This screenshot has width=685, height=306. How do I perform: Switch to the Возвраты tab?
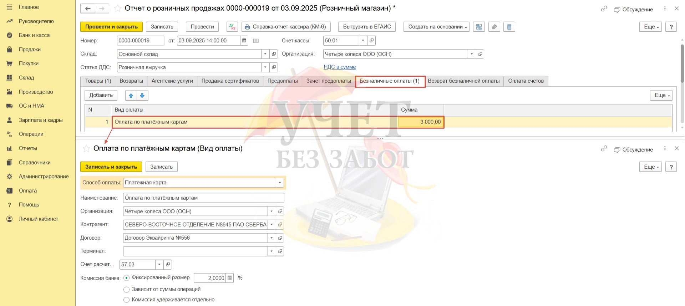[131, 81]
